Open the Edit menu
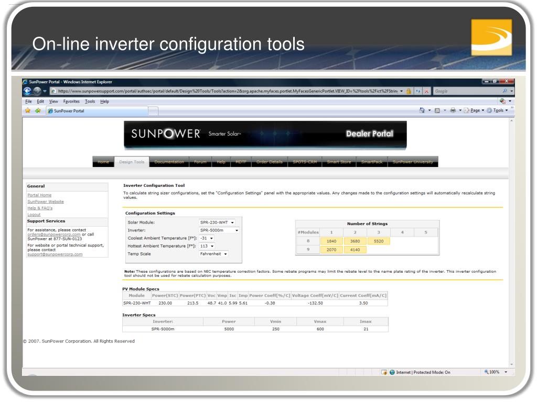Screen dimensions: 537x402 pyautogui.click(x=40, y=102)
